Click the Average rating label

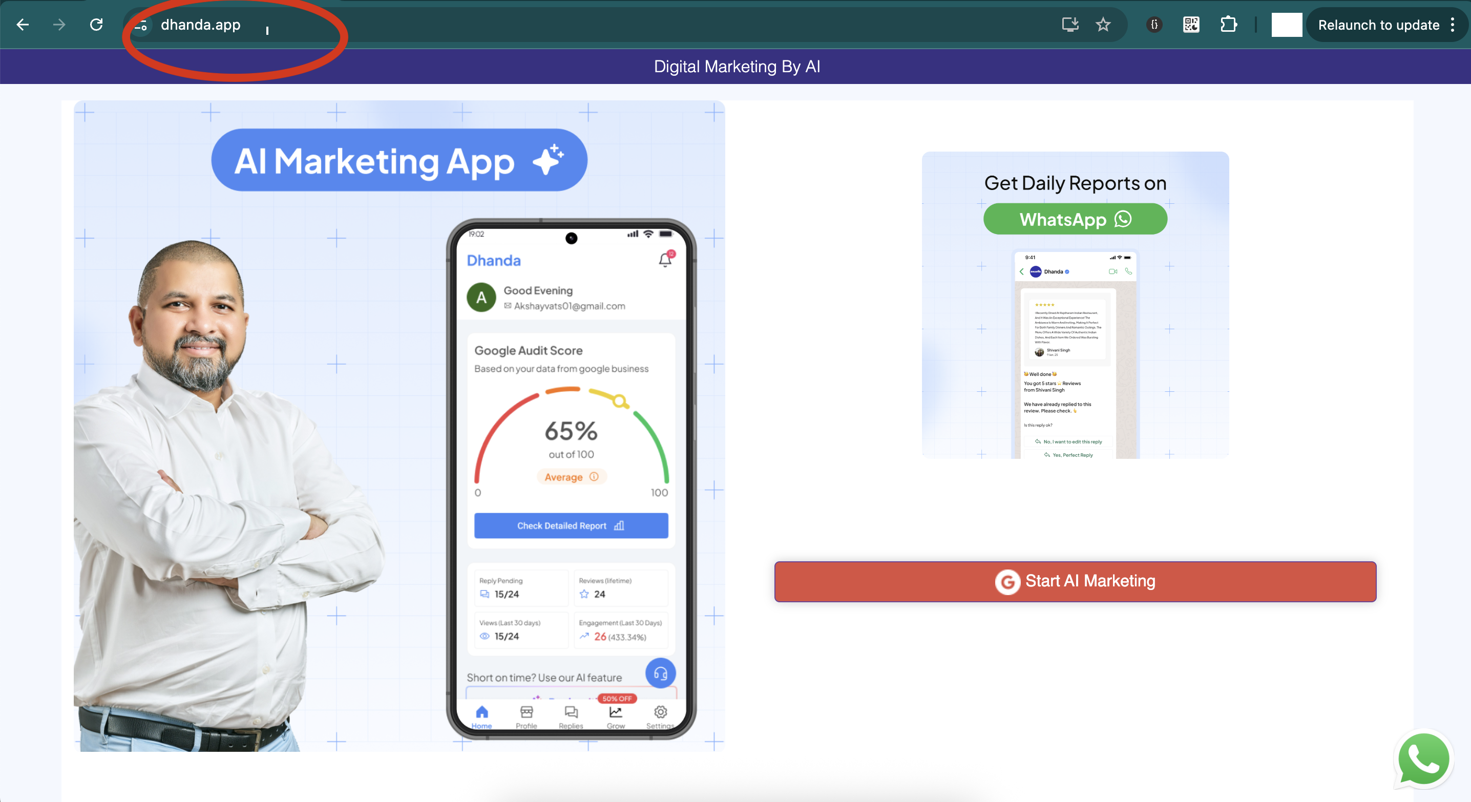(571, 477)
